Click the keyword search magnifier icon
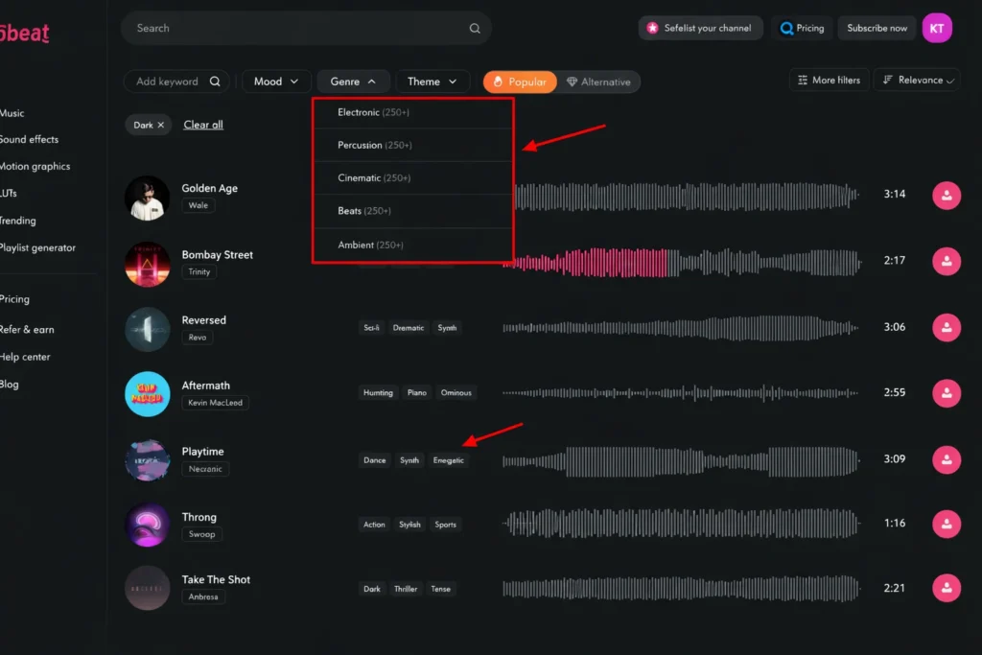 tap(215, 82)
